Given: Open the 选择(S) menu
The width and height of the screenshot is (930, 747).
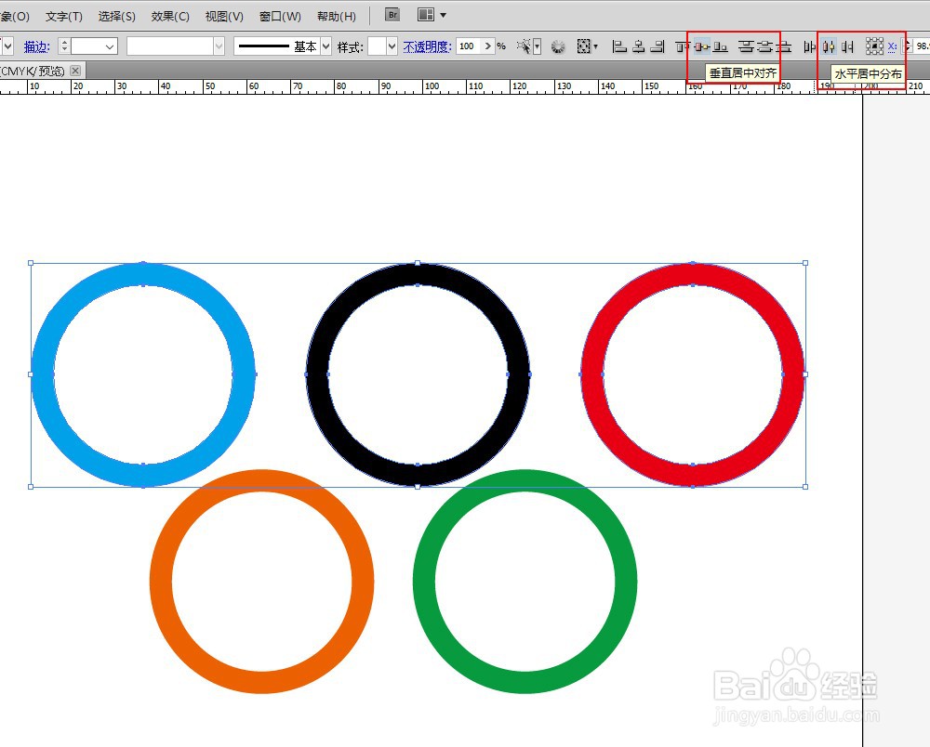Looking at the screenshot, I should click(x=117, y=16).
